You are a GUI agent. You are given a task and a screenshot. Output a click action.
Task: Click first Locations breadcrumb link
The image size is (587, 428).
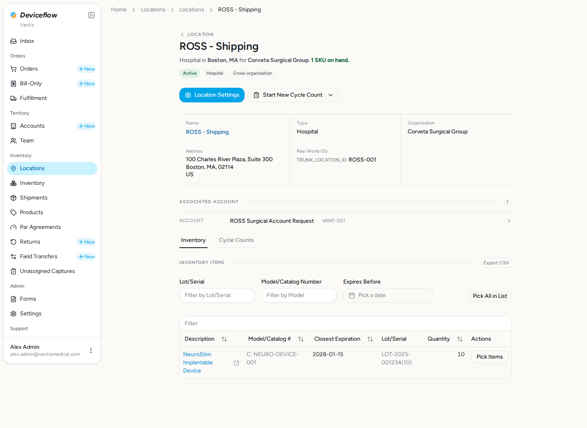153,9
